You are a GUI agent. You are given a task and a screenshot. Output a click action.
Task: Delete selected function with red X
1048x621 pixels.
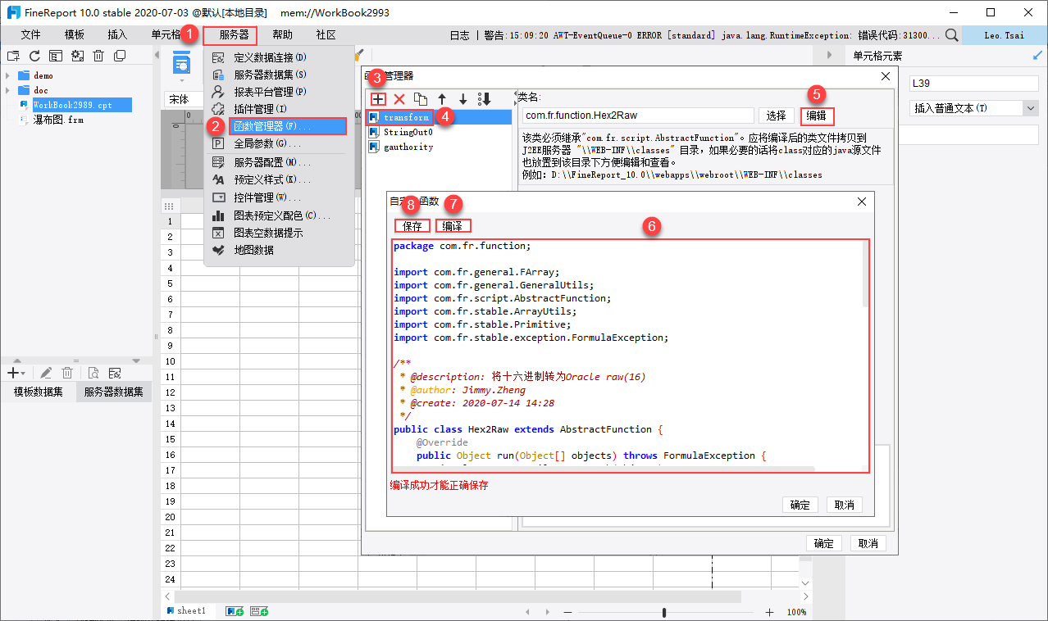[x=399, y=98]
